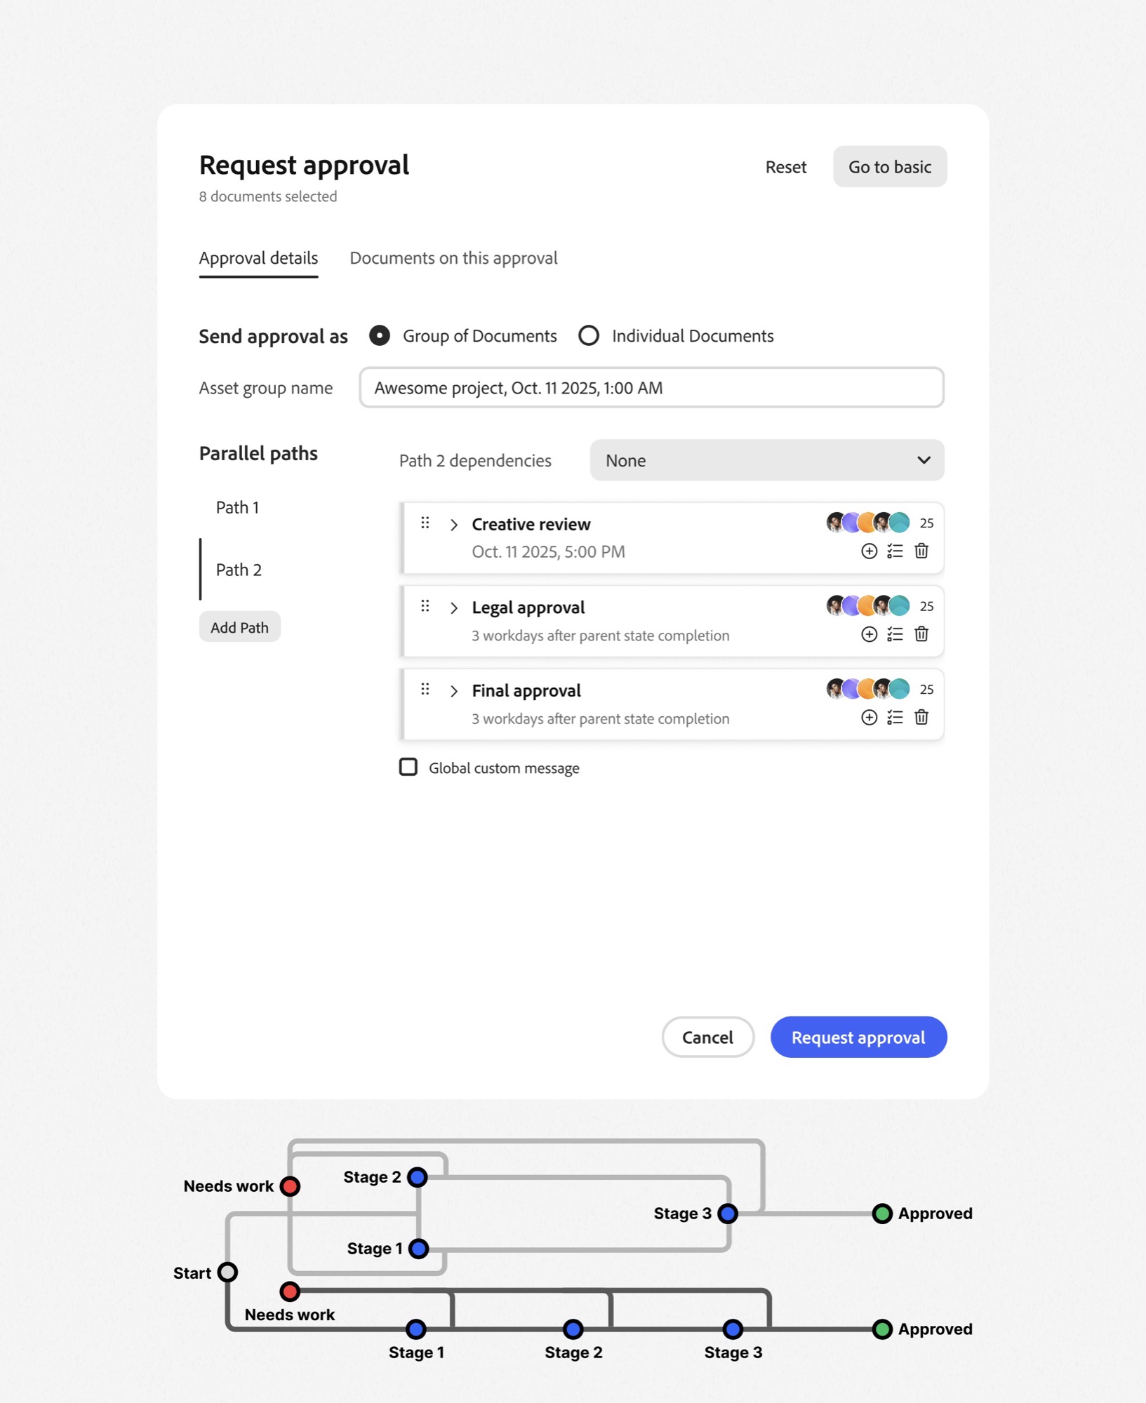The width and height of the screenshot is (1146, 1403).
Task: Expand the Legal approval stage
Action: [454, 607]
